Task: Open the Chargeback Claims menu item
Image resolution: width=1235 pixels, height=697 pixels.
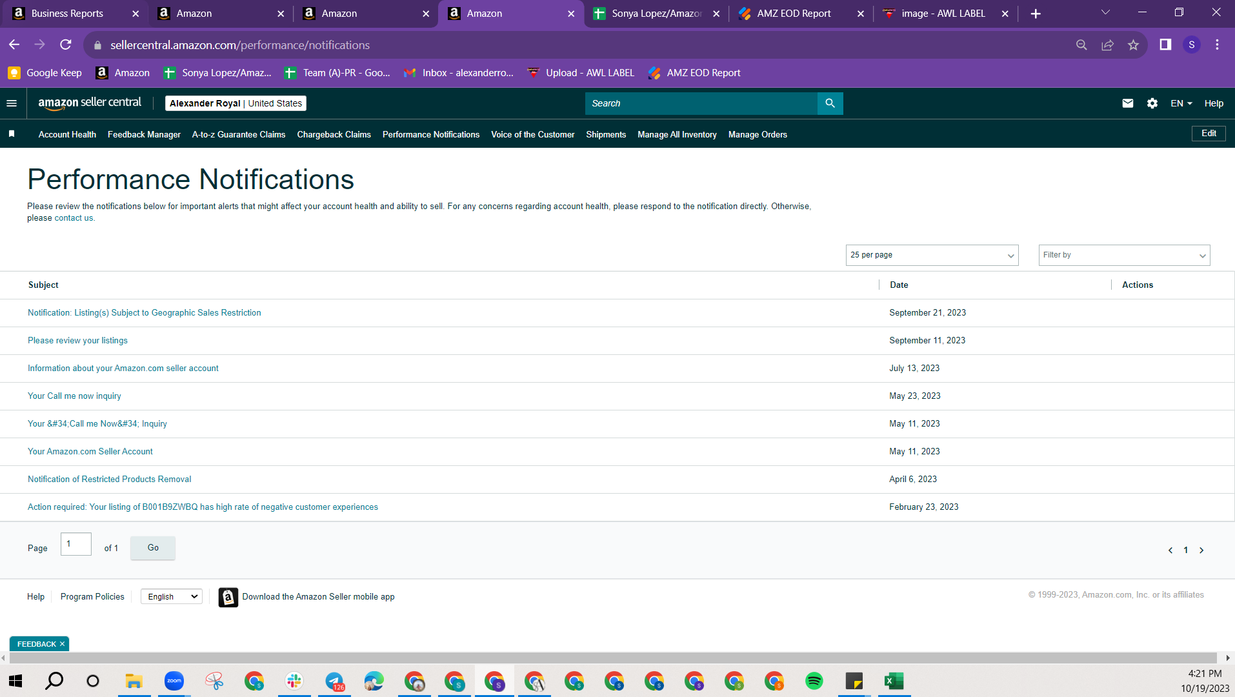Action: coord(334,134)
